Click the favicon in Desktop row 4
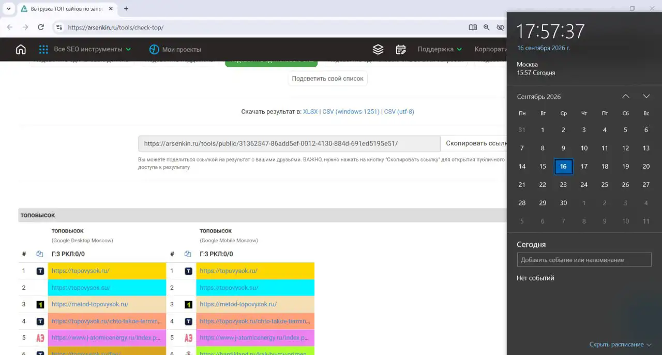662x355 pixels. [x=40, y=321]
